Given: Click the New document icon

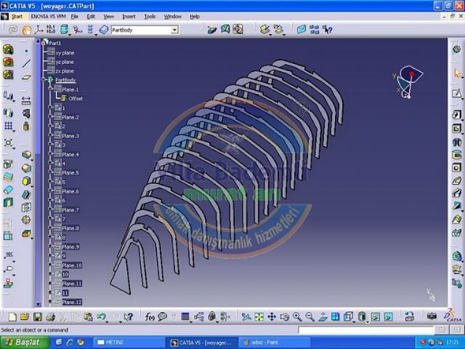Looking at the screenshot, I should tap(12, 317).
